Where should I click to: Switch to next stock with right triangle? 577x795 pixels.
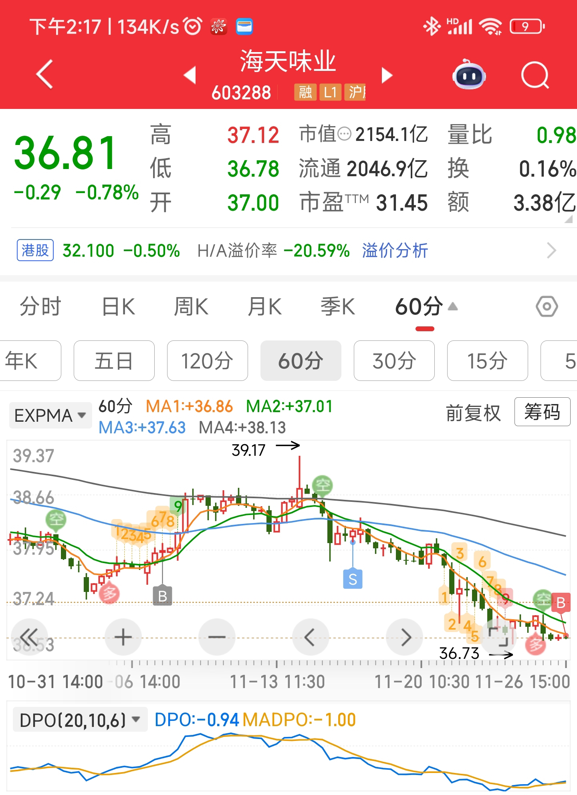click(x=387, y=75)
